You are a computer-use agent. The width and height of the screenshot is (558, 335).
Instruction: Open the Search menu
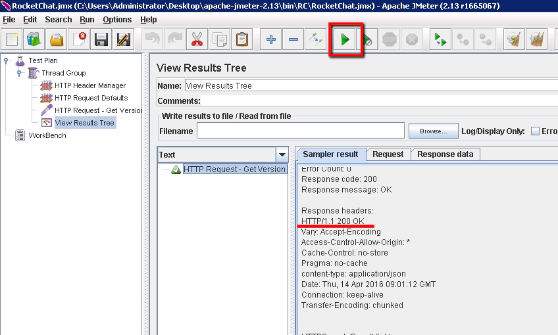click(x=59, y=20)
